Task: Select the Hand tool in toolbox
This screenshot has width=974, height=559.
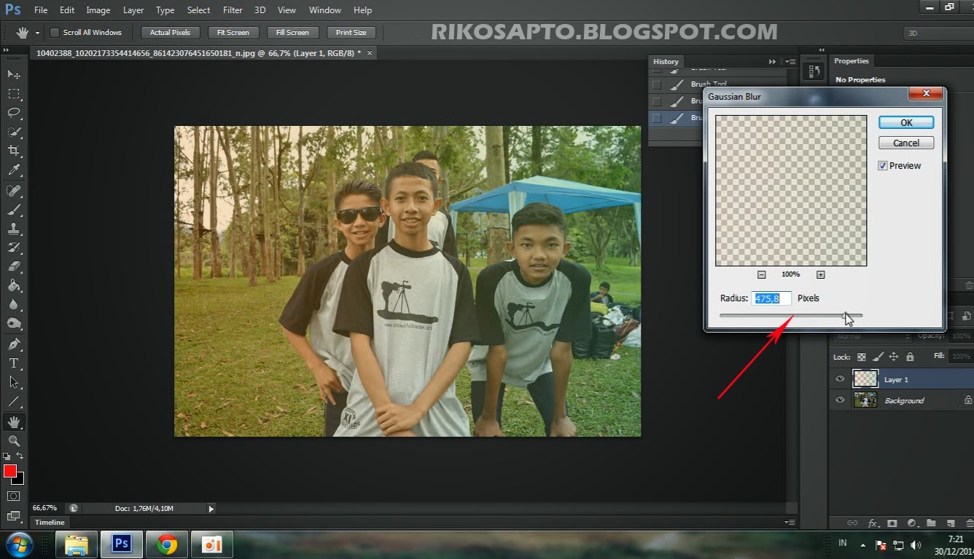Action: pyautogui.click(x=14, y=421)
